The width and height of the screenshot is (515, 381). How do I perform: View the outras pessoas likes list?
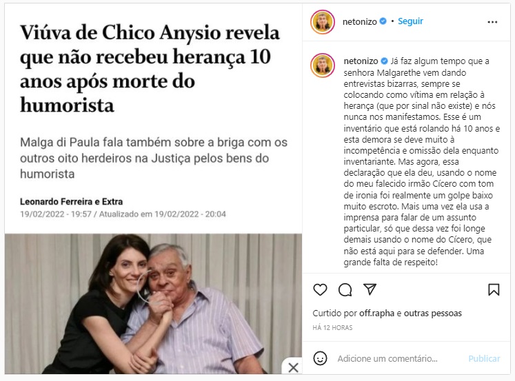click(x=432, y=313)
